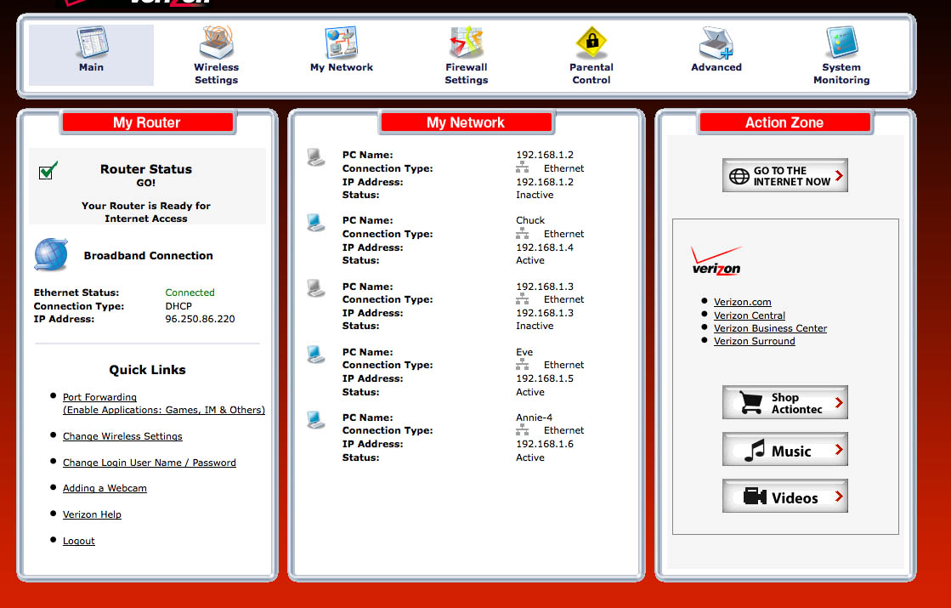Image resolution: width=951 pixels, height=608 pixels.
Task: Open the Verizon Help link
Action: pos(92,514)
